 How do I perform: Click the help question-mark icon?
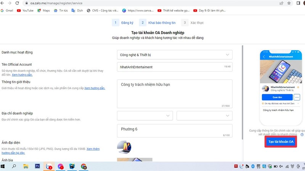pyautogui.click(x=302, y=135)
